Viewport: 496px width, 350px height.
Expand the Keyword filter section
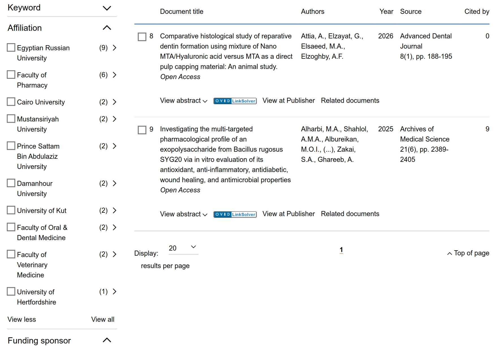tap(107, 8)
